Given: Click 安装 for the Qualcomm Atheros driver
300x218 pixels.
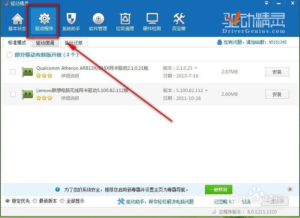Looking at the screenshot, I should coord(277,72).
